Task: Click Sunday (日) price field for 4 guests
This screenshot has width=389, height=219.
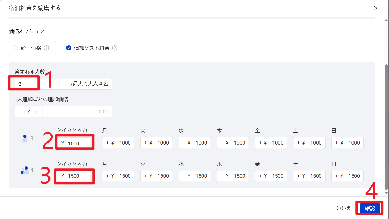Action: (x=347, y=176)
